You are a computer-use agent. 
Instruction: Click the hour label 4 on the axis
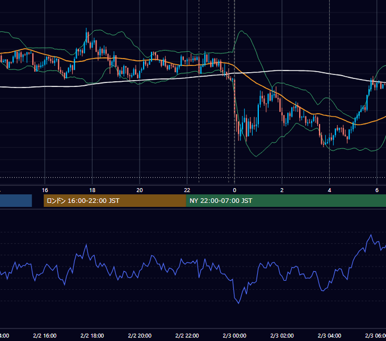click(x=329, y=190)
